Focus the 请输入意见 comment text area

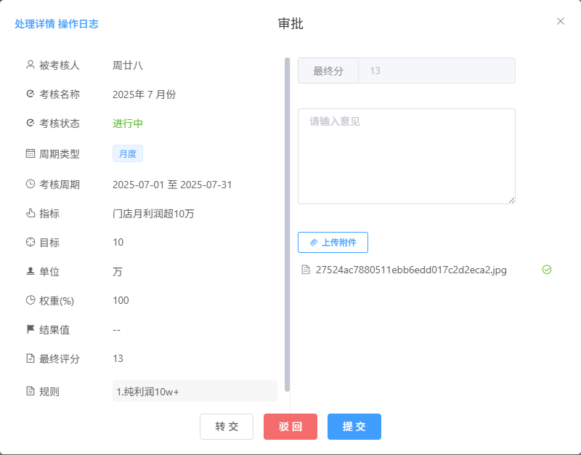coord(407,156)
